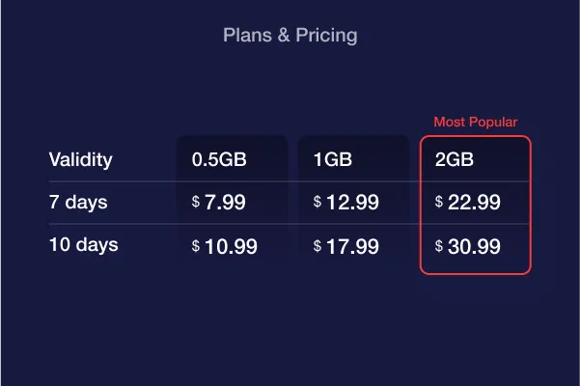Viewport: 580px width, 386px height.
Task: Click the dollar sign beside 7.99
Action: pos(196,202)
